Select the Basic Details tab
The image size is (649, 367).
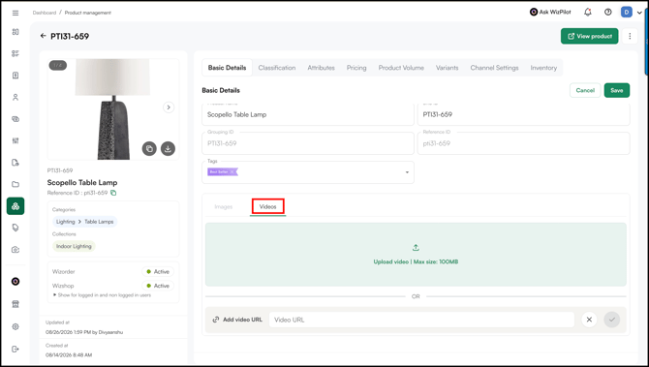click(227, 68)
